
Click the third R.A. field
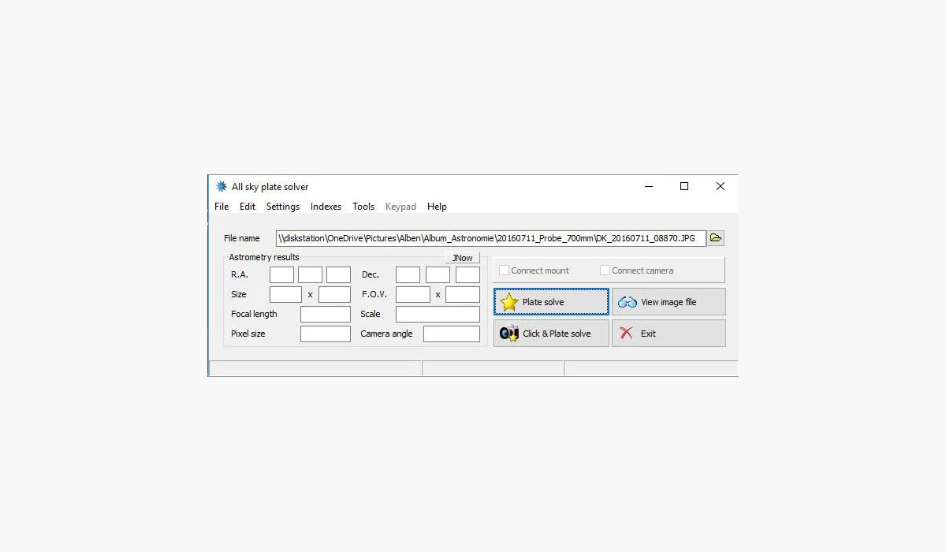338,274
